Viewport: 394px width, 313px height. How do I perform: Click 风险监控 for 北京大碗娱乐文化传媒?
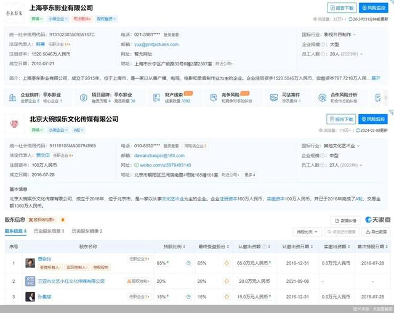click(373, 119)
